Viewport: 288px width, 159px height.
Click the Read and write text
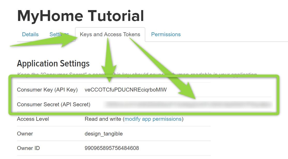pos(103,119)
